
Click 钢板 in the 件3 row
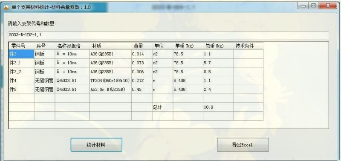point(44,54)
